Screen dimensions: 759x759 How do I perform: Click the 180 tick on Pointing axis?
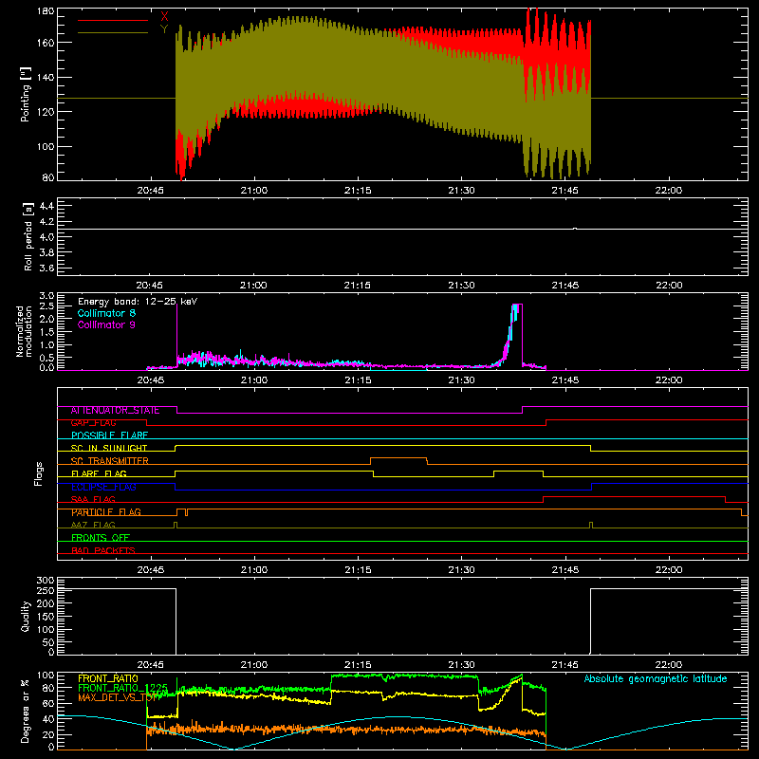tap(46, 11)
